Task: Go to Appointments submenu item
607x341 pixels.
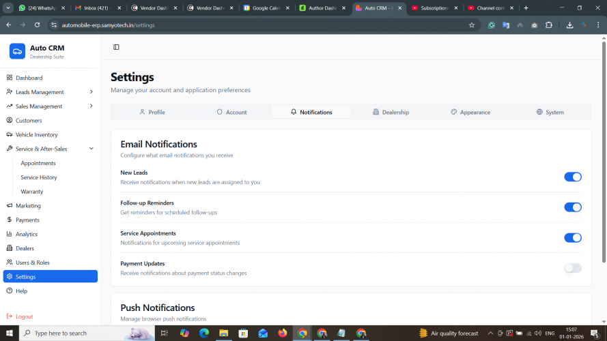Action: pyautogui.click(x=38, y=163)
